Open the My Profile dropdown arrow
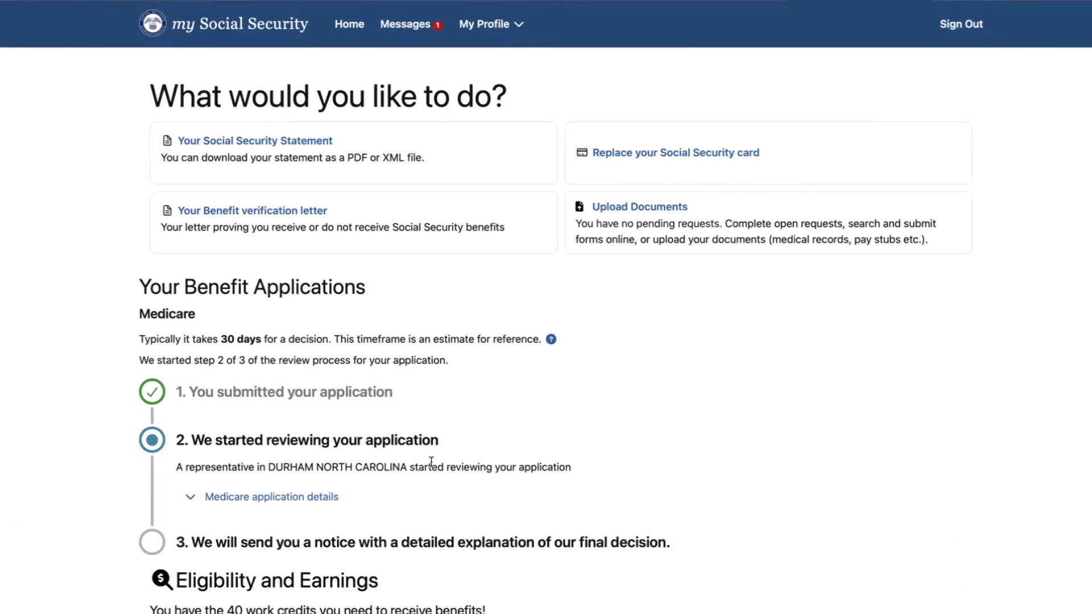Viewport: 1092px width, 614px height. tap(518, 24)
